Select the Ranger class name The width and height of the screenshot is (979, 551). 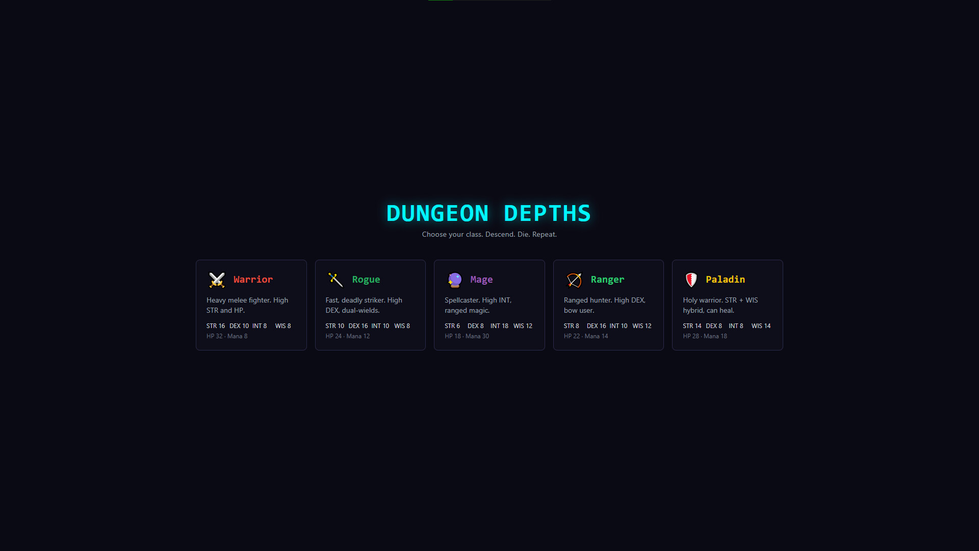[x=607, y=280]
